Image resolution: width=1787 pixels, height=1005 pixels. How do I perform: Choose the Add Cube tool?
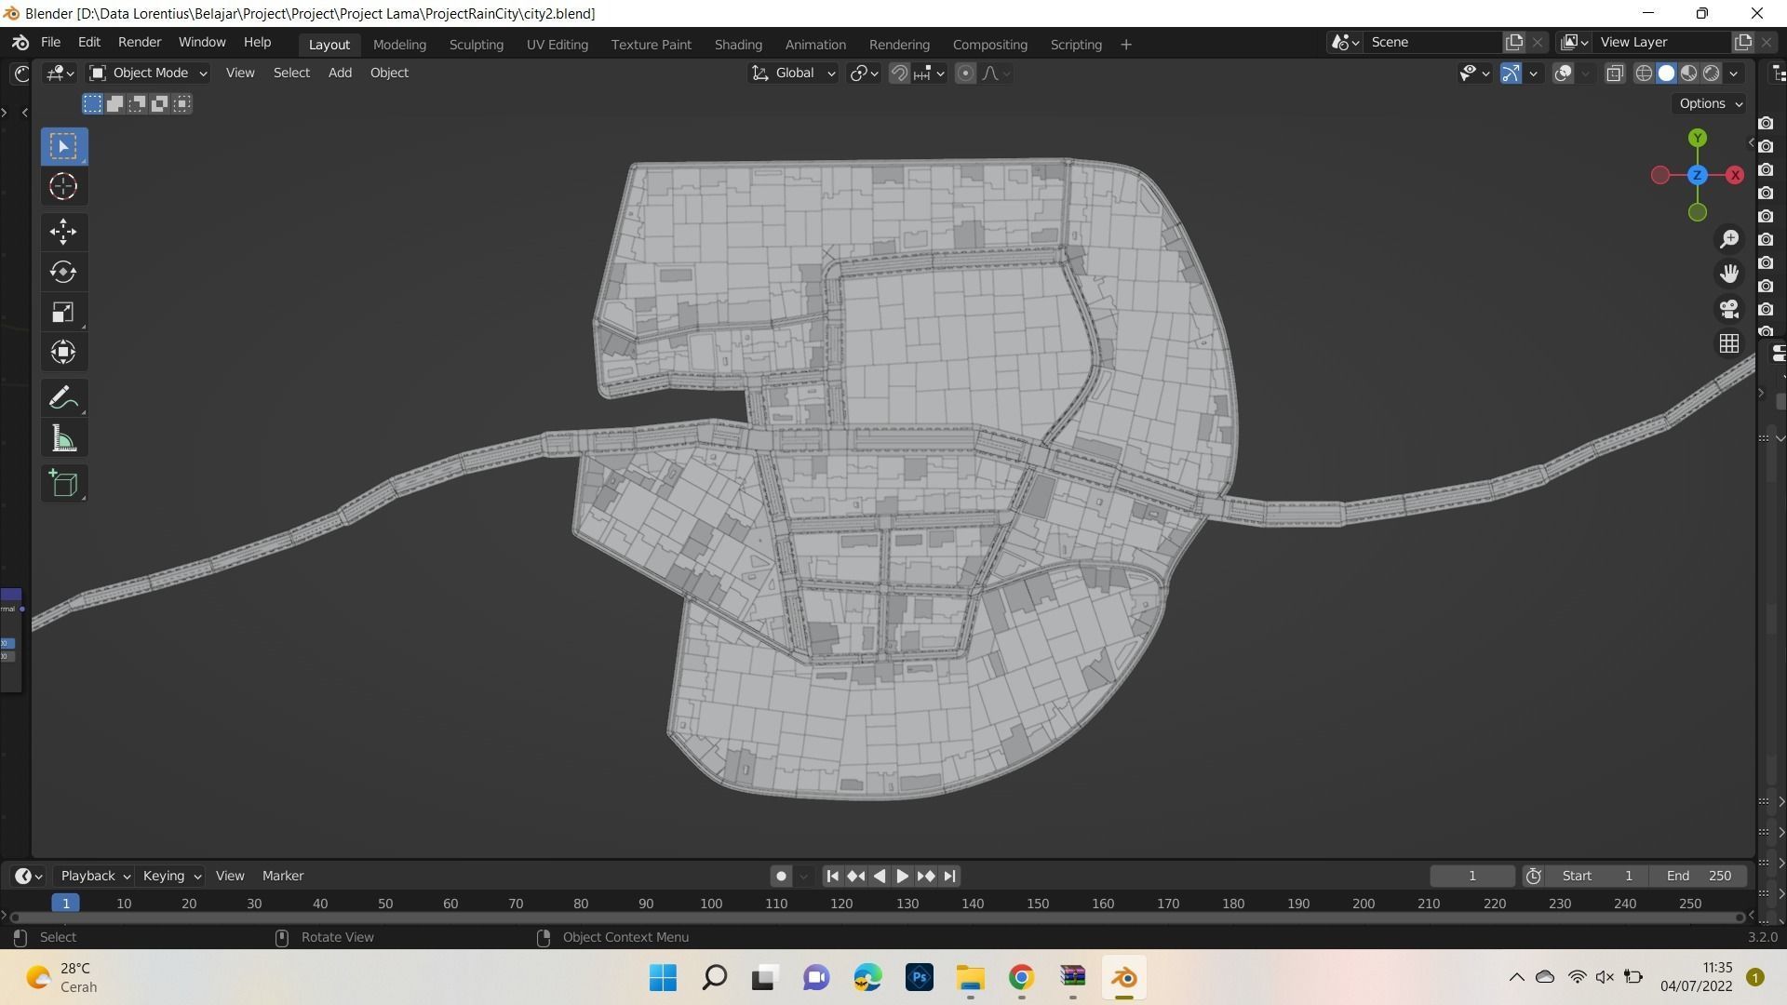point(63,483)
